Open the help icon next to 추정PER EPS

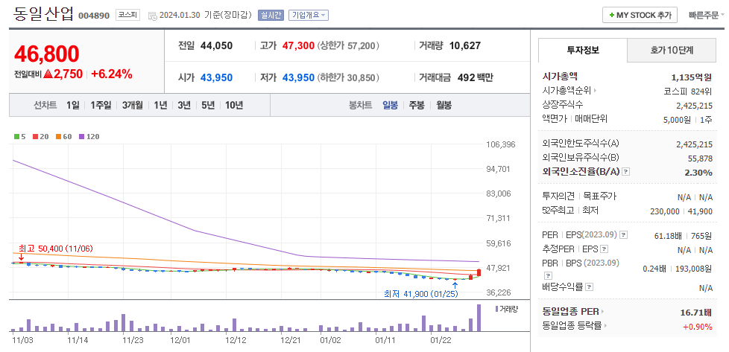pyautogui.click(x=604, y=249)
